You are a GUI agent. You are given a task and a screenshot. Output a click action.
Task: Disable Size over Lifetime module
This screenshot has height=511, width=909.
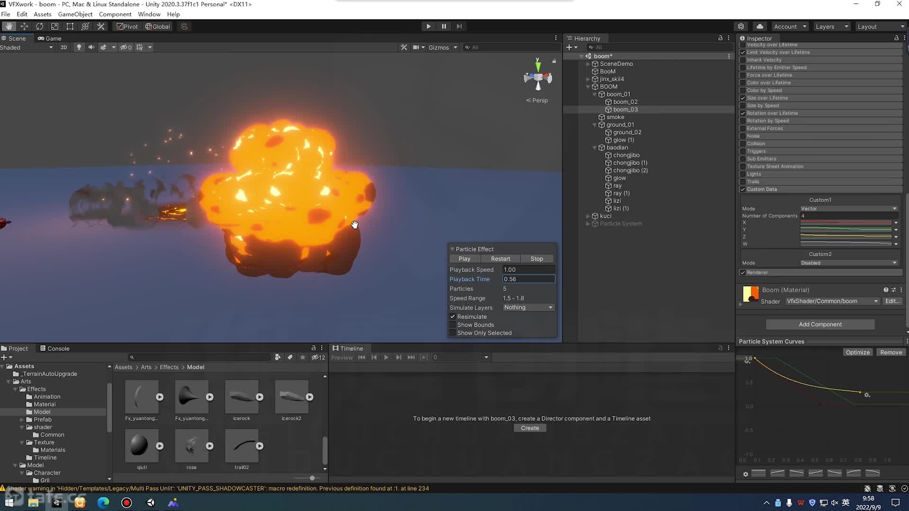pyautogui.click(x=743, y=98)
